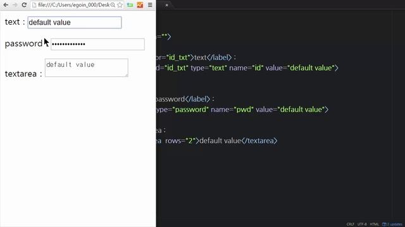Viewport: 405px width, 227px height.
Task: Click the green extension icon in toolbar
Action: (130, 5)
